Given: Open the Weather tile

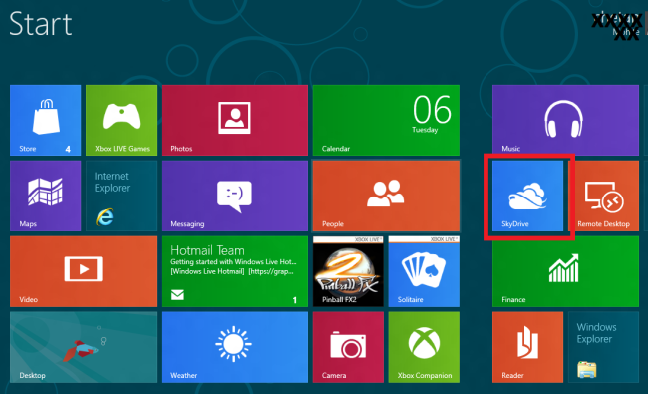Looking at the screenshot, I should click(234, 347).
